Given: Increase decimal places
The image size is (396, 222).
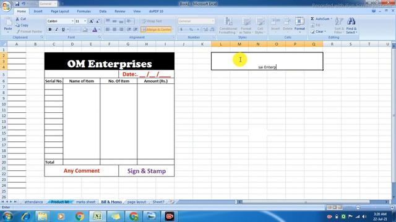Looking at the screenshot, I should [205, 30].
